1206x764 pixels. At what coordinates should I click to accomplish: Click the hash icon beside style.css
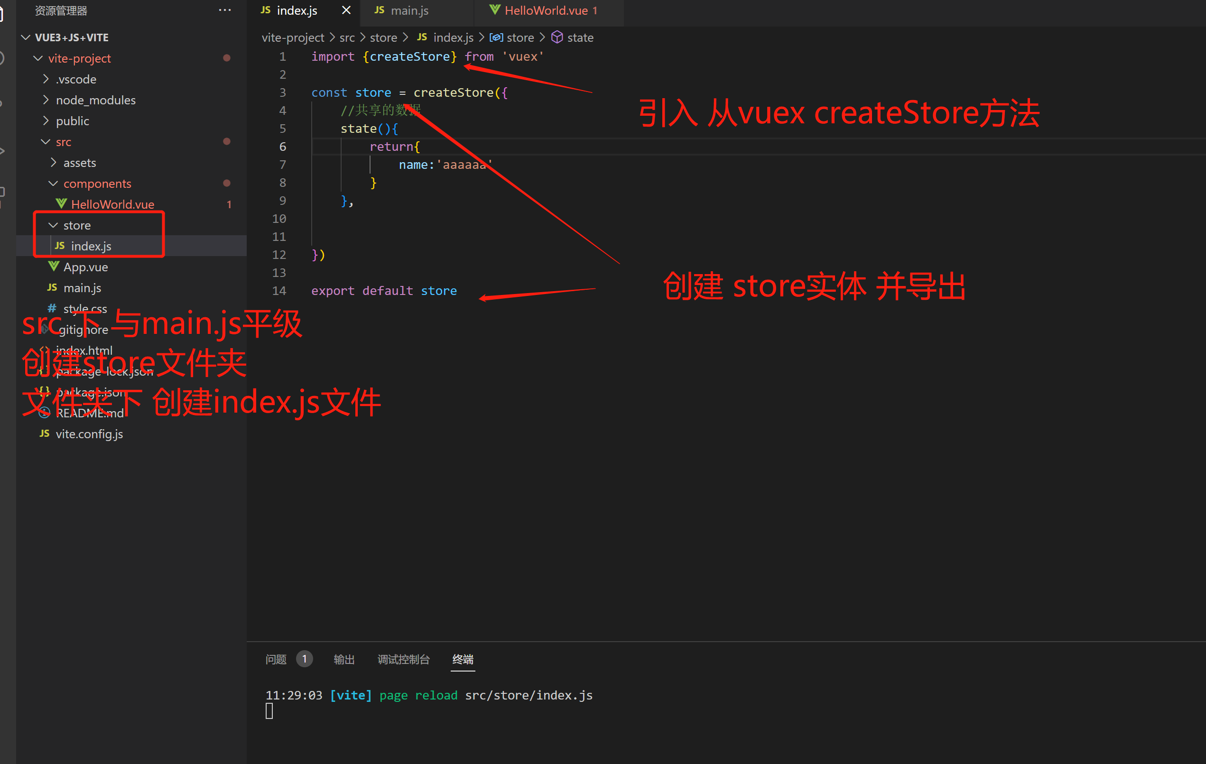pyautogui.click(x=52, y=308)
